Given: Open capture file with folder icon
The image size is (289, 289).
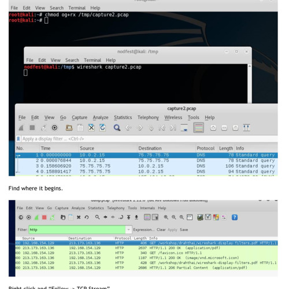Looking at the screenshot, I should (x=69, y=128).
